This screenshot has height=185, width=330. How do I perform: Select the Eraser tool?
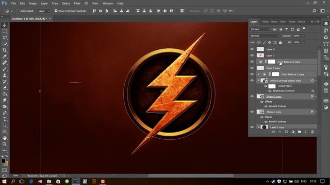[5, 88]
